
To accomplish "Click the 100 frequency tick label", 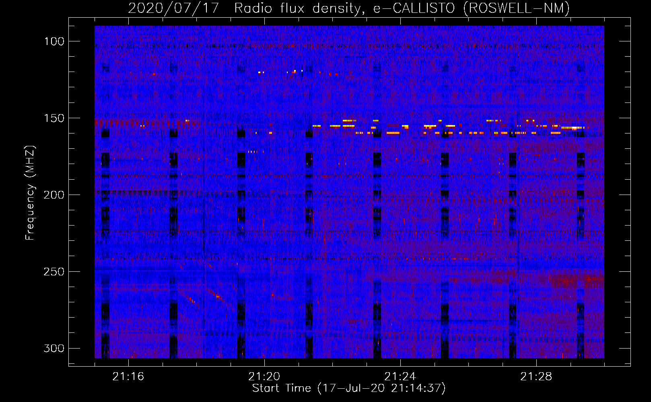I will click(54, 41).
